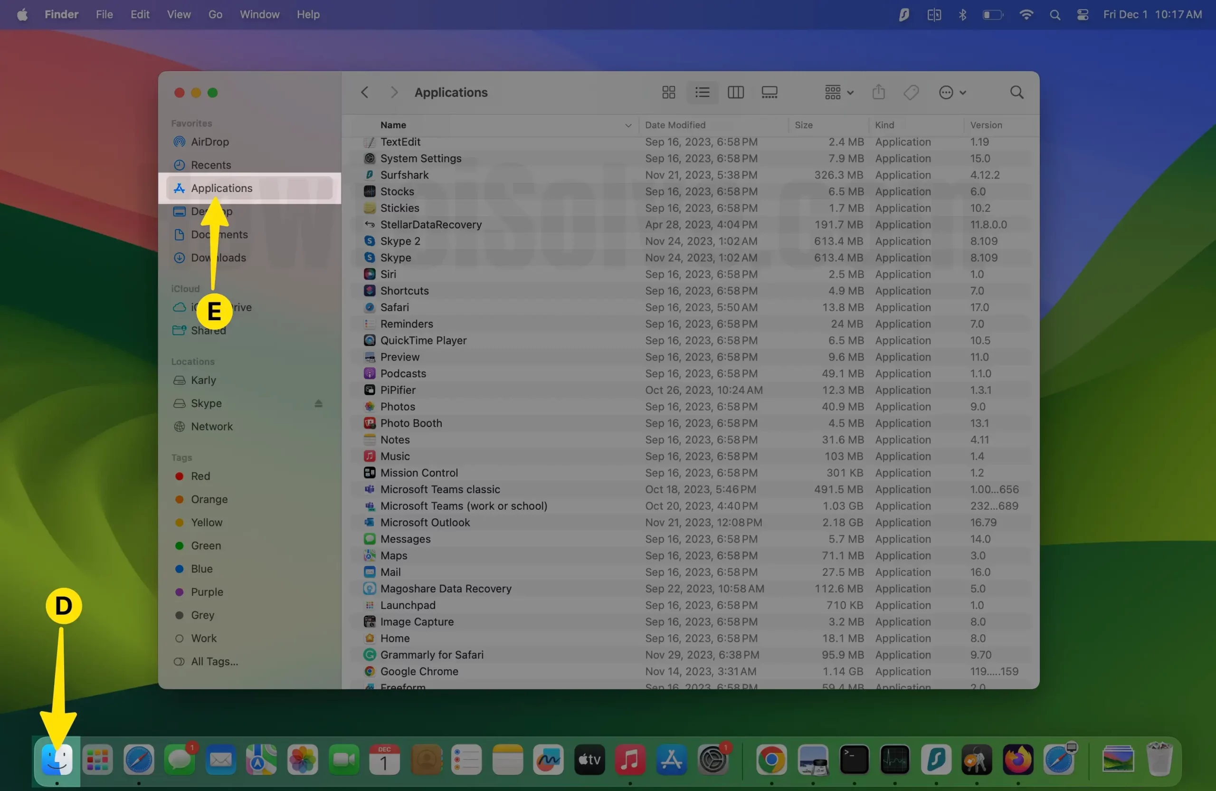Screen dimensions: 1216x791
Task: Click the Edit Tags toolbar icon
Action: click(911, 93)
